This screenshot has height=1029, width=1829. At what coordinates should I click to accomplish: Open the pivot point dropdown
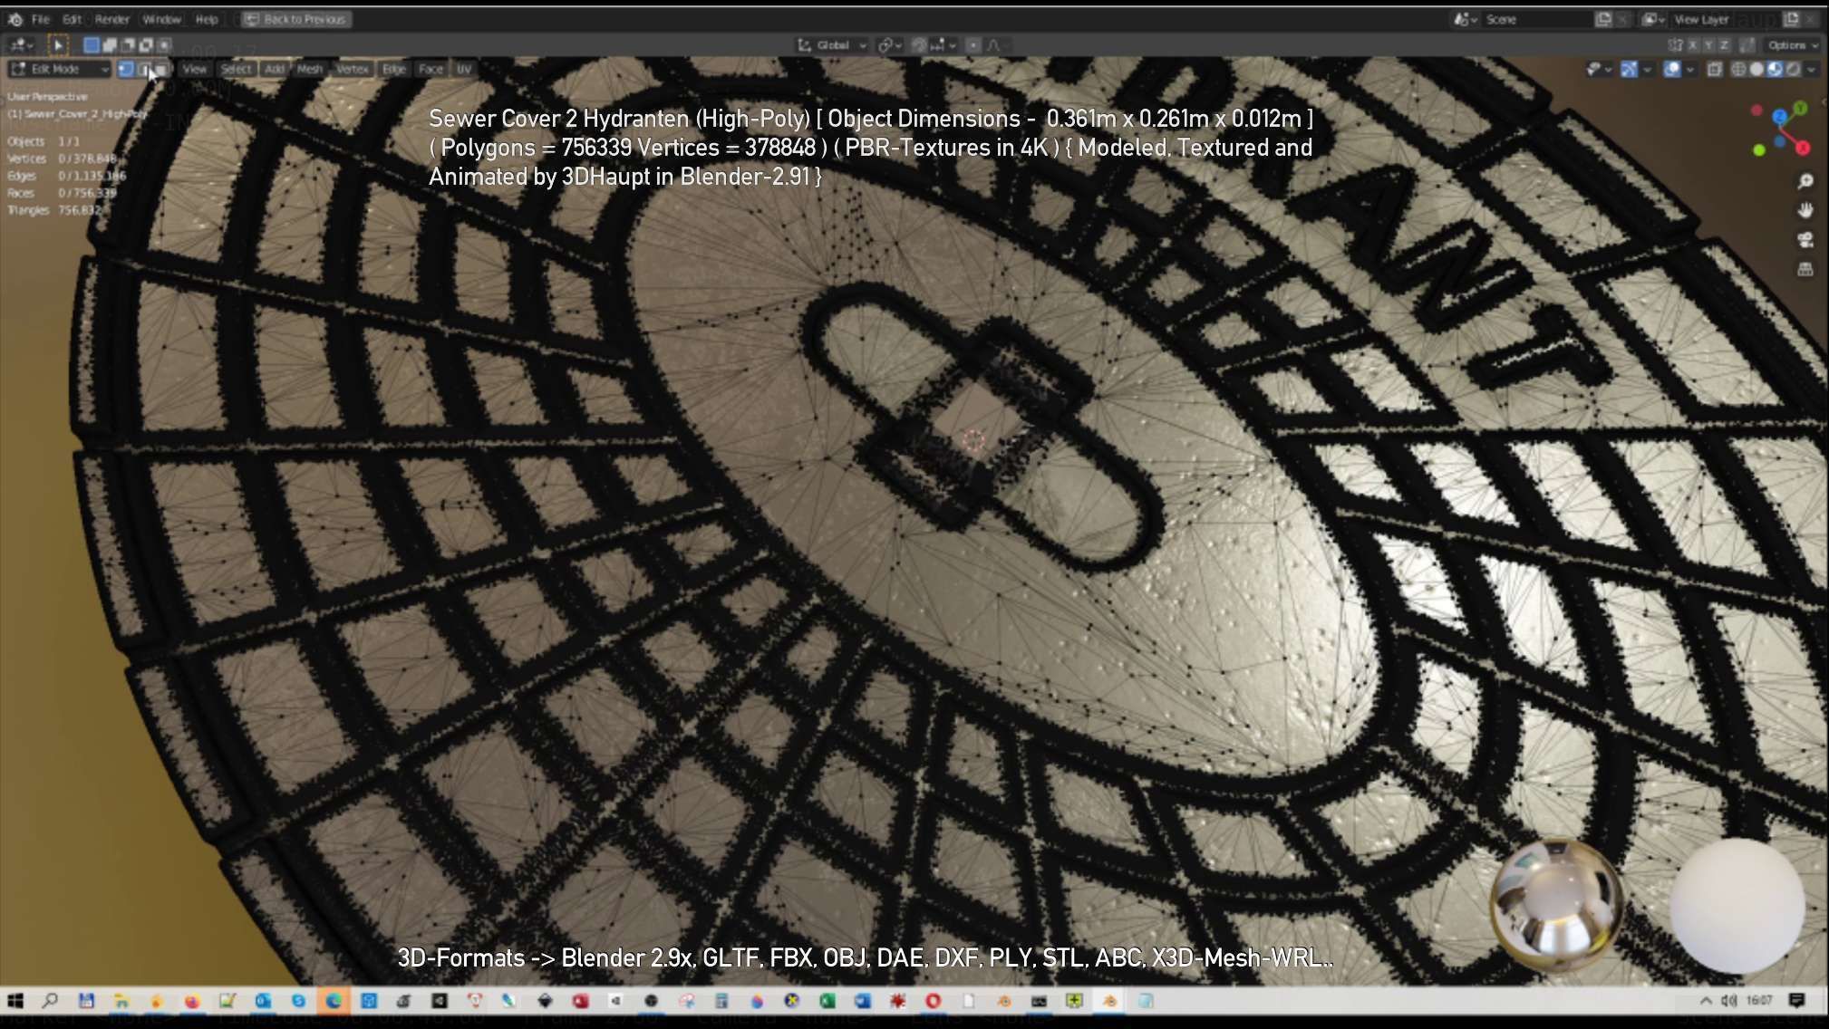coord(889,44)
